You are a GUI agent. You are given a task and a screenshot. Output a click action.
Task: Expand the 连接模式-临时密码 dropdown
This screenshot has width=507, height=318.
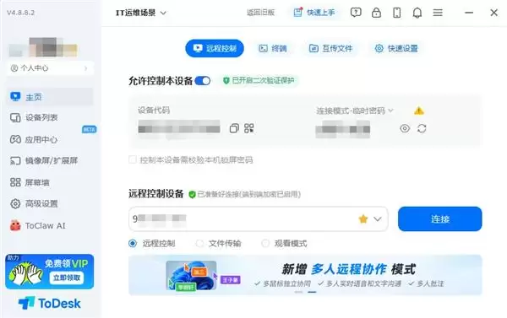[355, 110]
